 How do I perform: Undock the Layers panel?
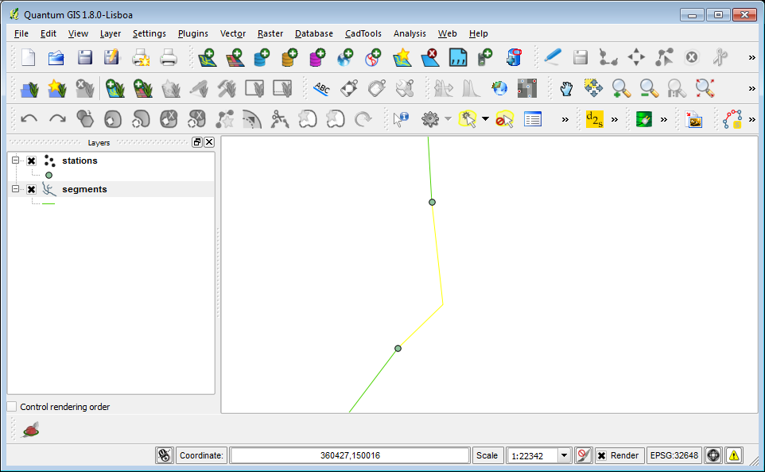[x=197, y=142]
